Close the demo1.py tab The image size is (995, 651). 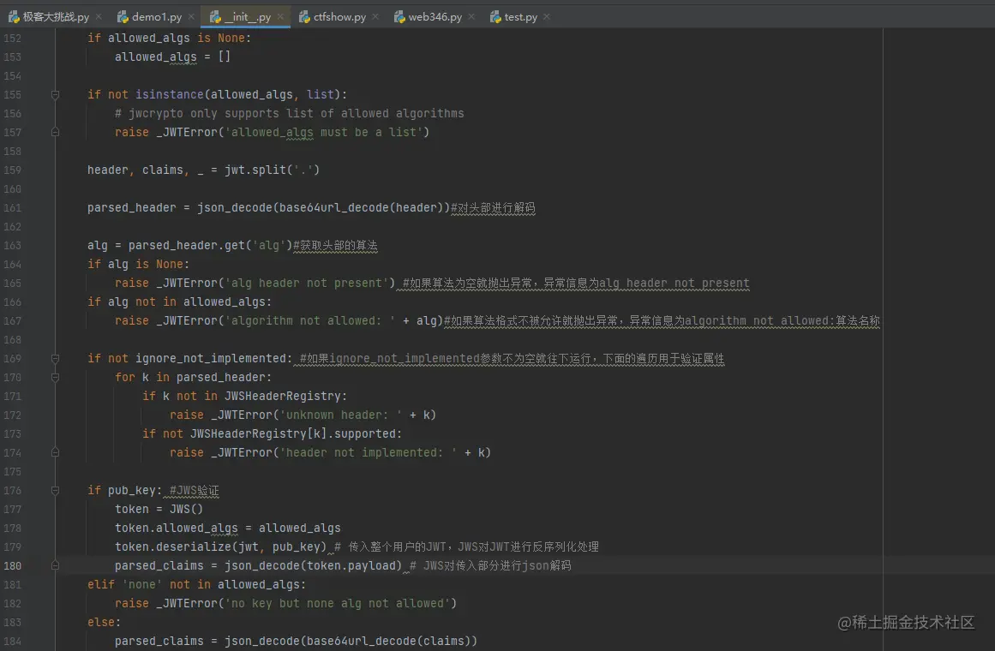(191, 16)
